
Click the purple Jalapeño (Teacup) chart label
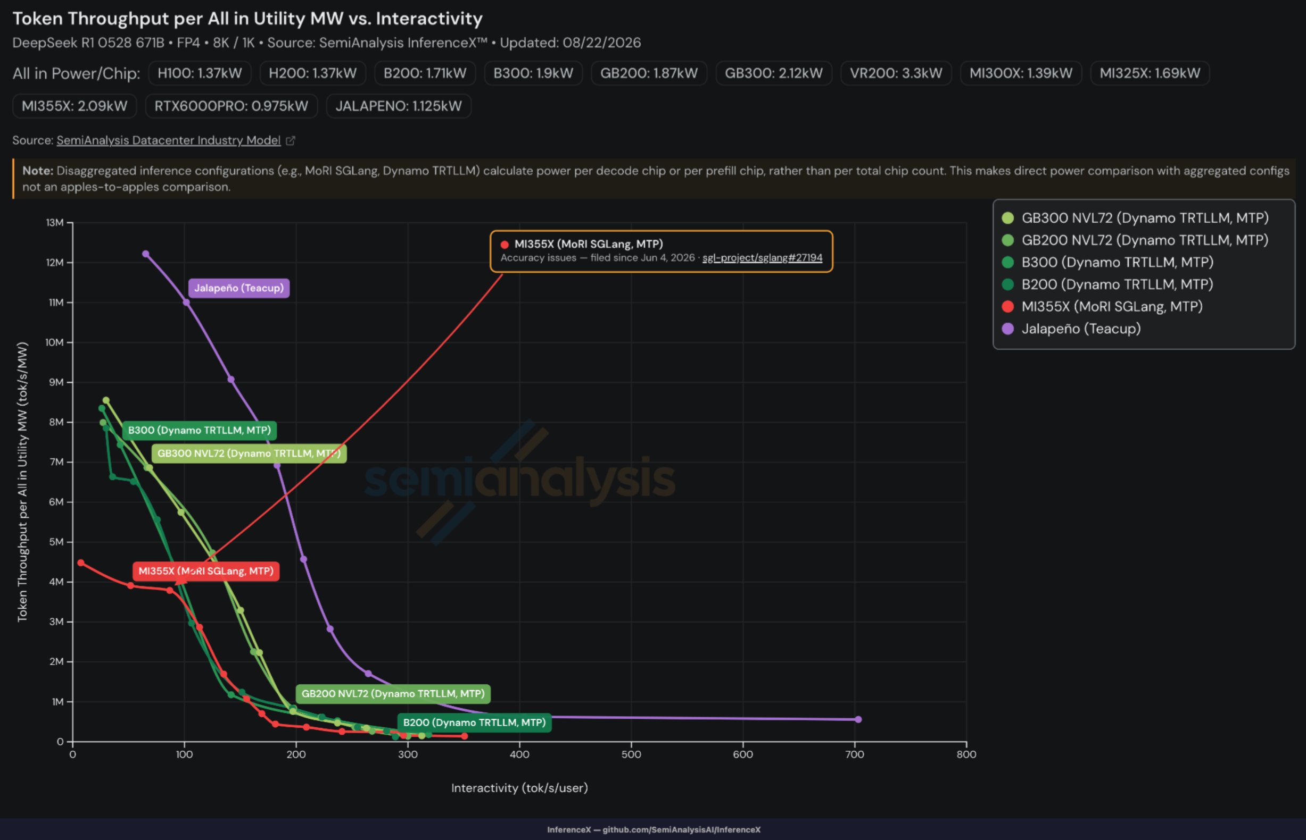(x=239, y=288)
